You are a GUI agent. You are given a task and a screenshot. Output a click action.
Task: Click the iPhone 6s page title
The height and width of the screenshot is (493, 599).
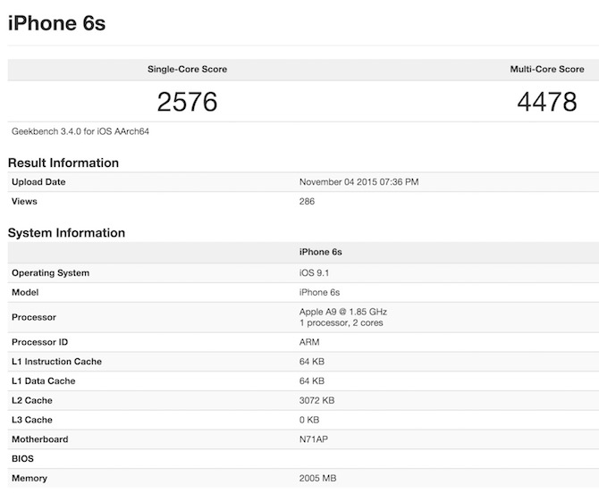point(57,23)
